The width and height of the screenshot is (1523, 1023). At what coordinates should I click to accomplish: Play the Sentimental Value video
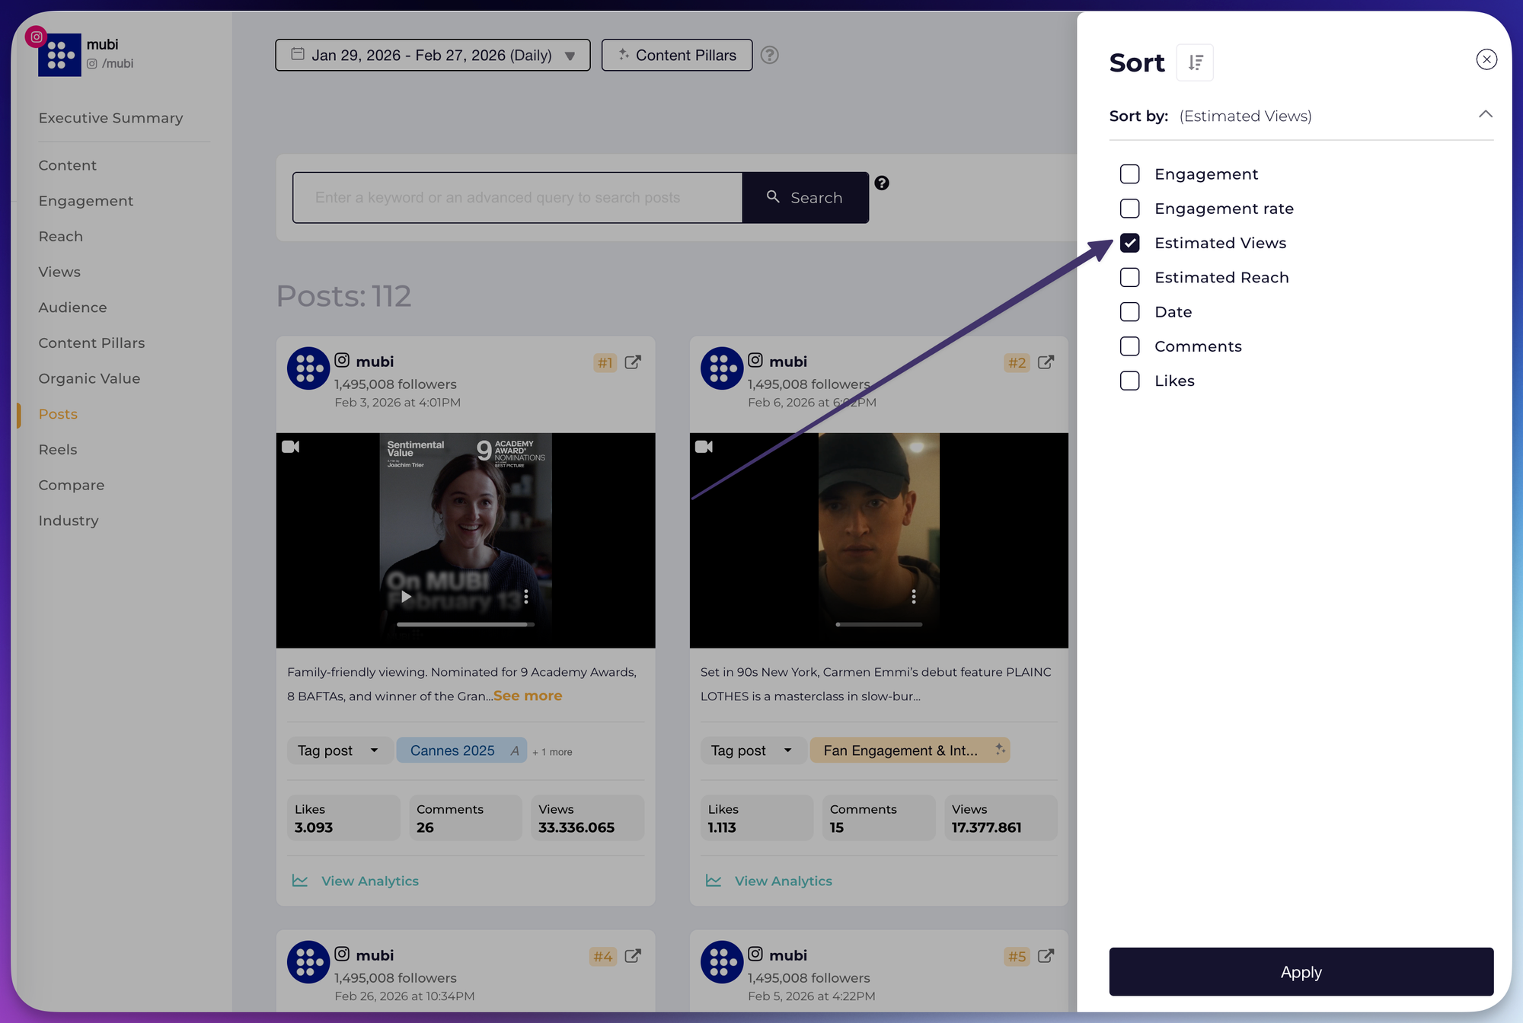pos(407,597)
